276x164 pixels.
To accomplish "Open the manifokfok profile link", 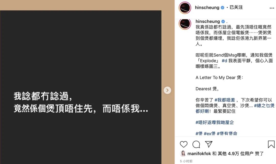I will click(x=199, y=154).
